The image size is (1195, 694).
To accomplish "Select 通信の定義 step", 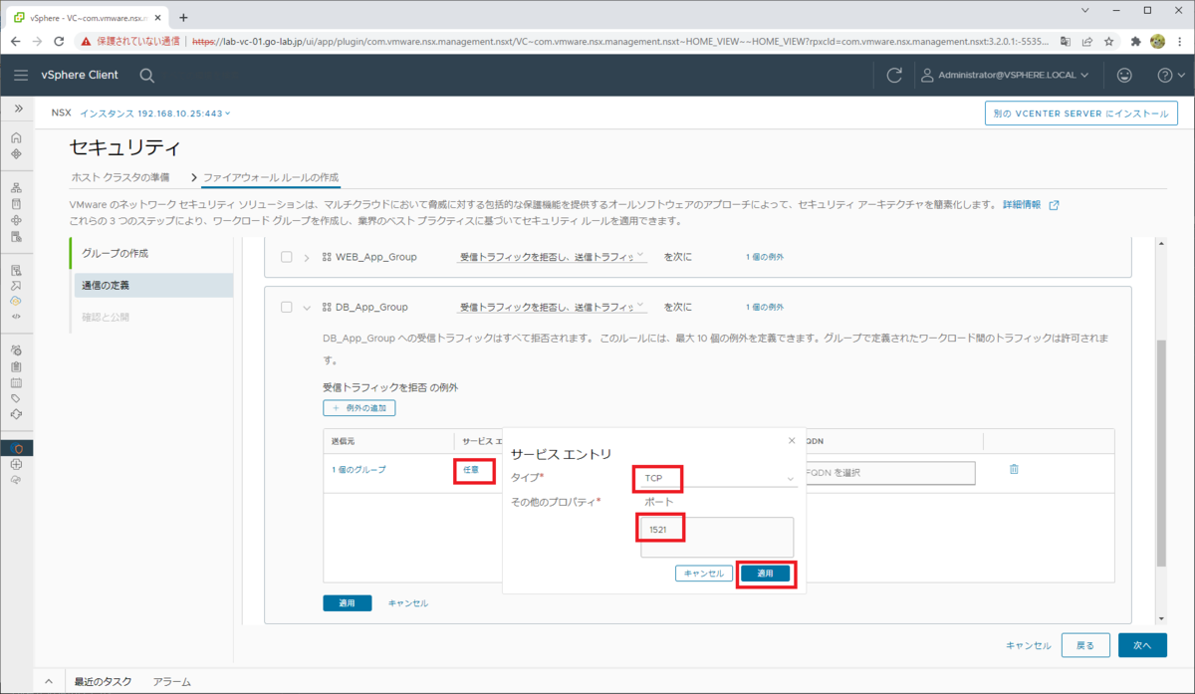I will point(151,285).
